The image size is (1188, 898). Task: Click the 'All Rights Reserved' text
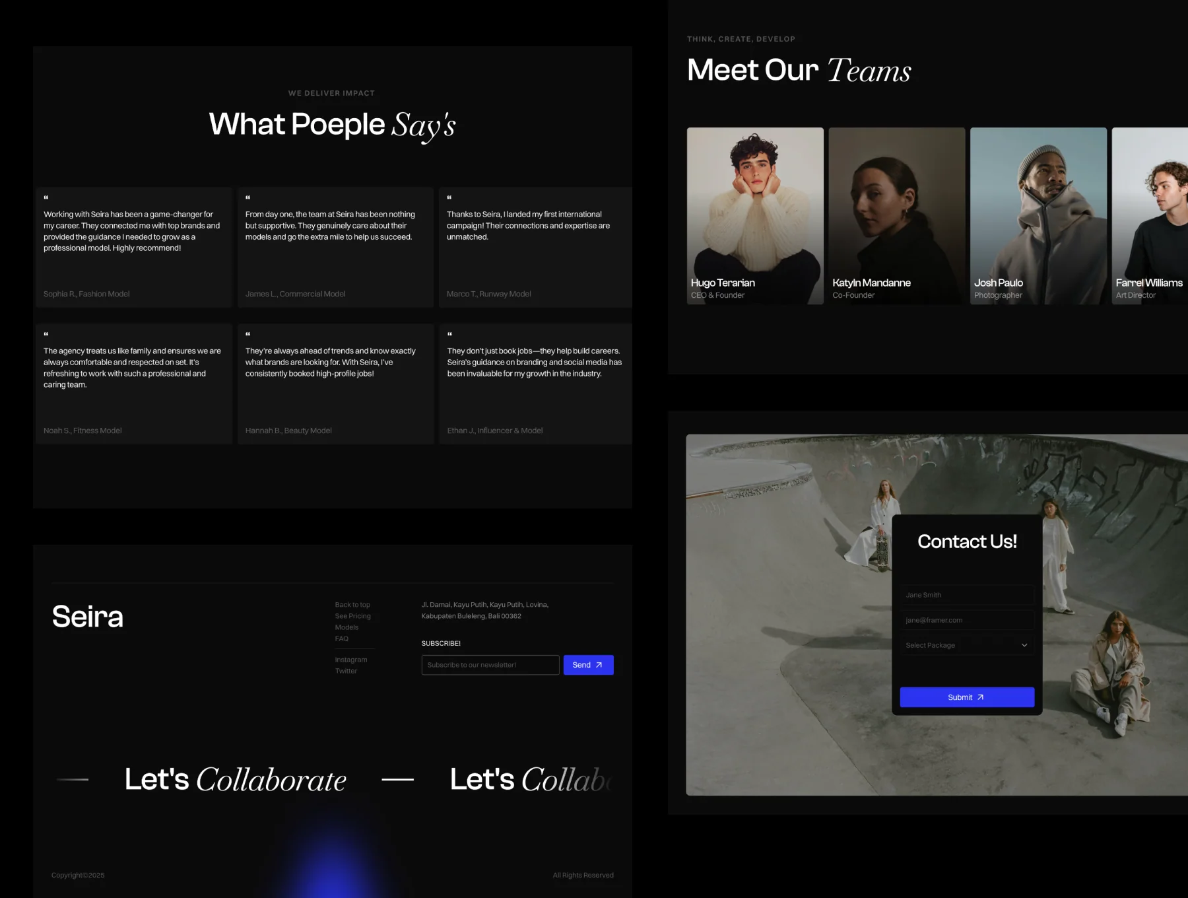click(583, 876)
